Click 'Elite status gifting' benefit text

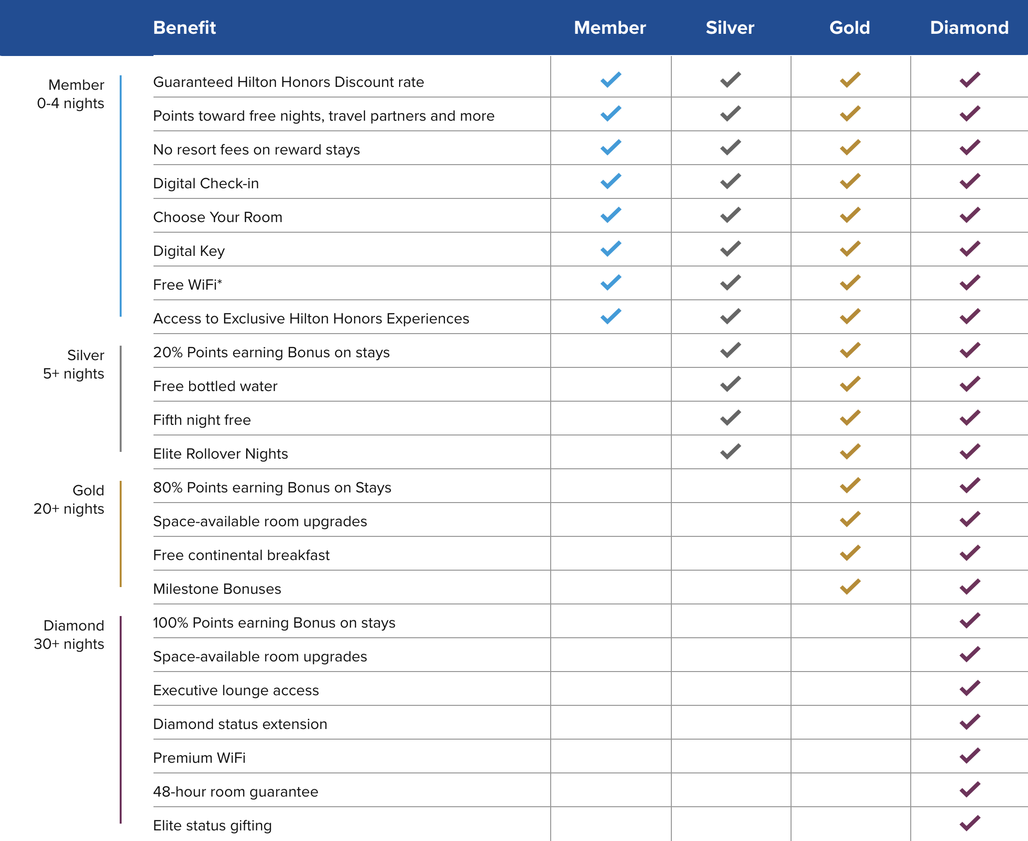[x=212, y=826]
